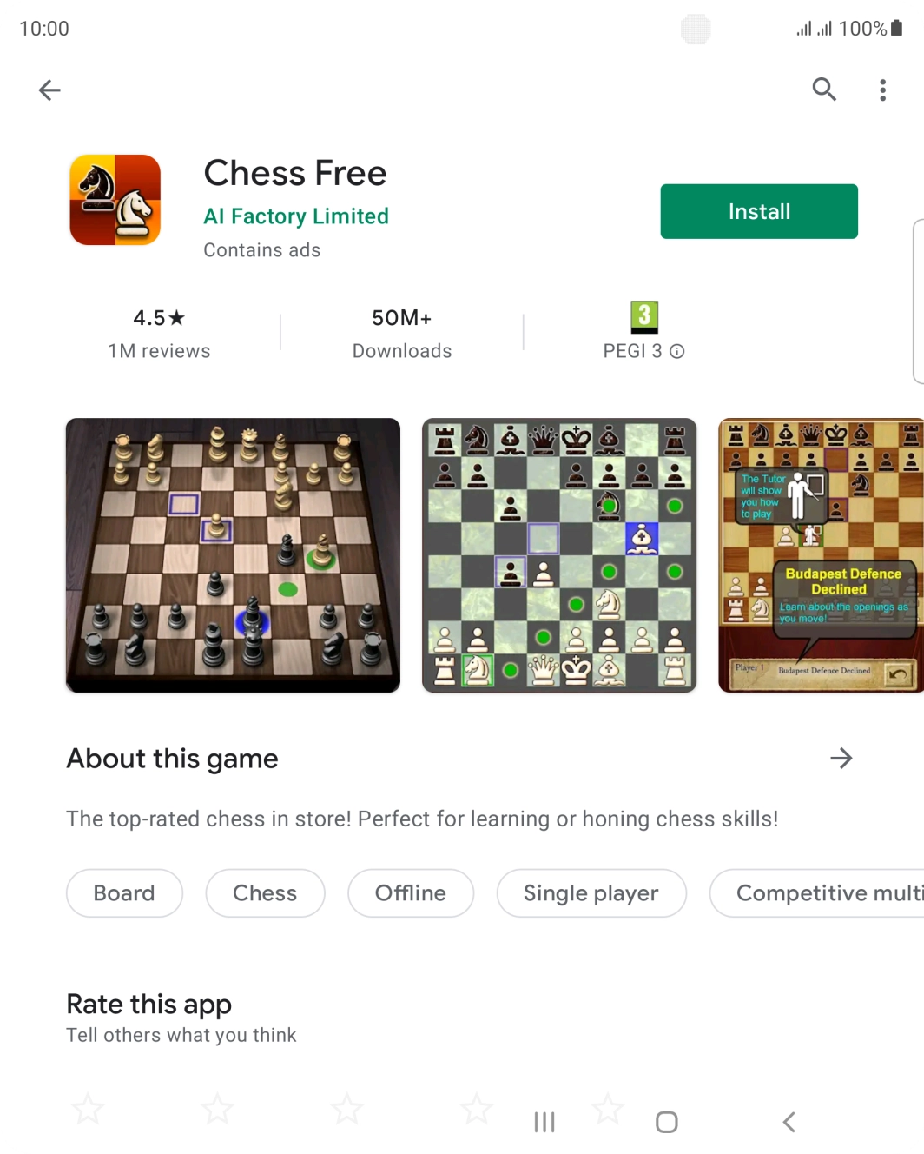Open the green 2D board screenshot

pos(559,555)
